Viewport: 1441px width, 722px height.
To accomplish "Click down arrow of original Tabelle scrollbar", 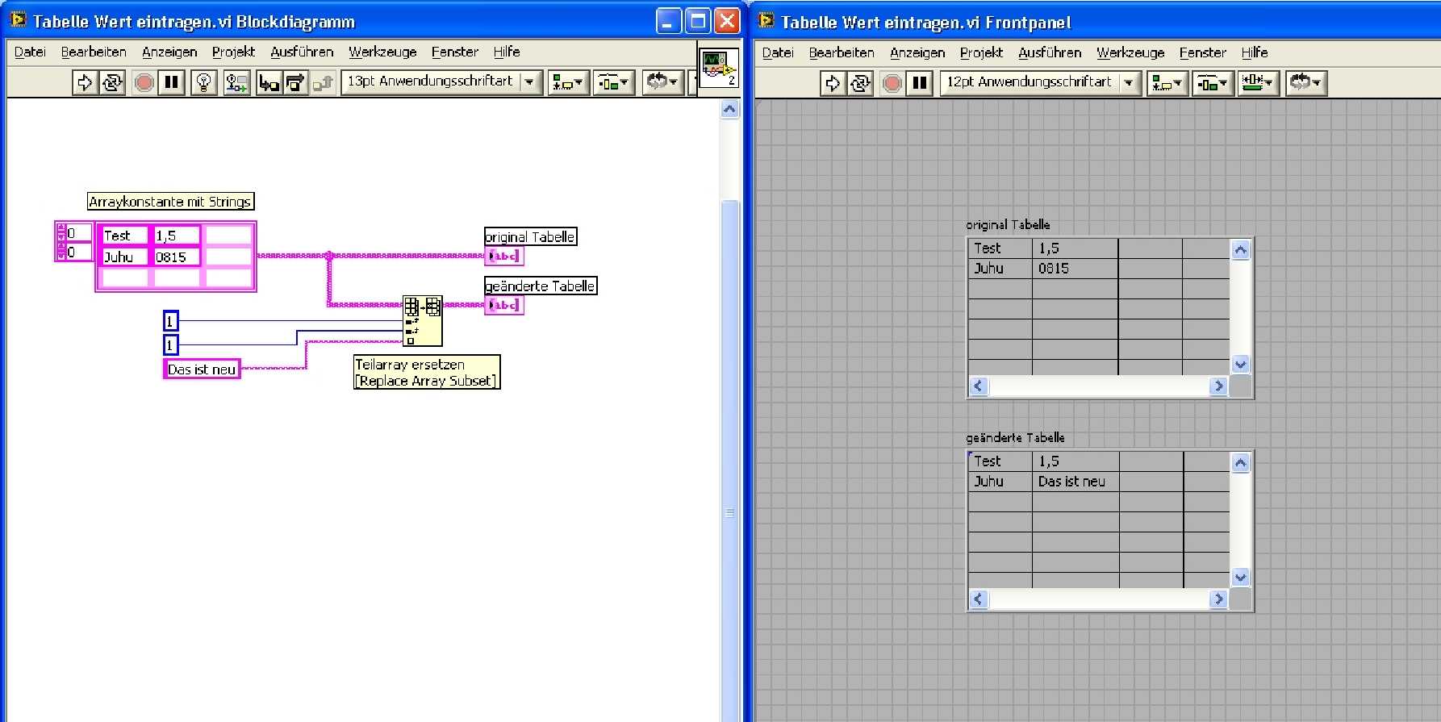I will pos(1240,365).
